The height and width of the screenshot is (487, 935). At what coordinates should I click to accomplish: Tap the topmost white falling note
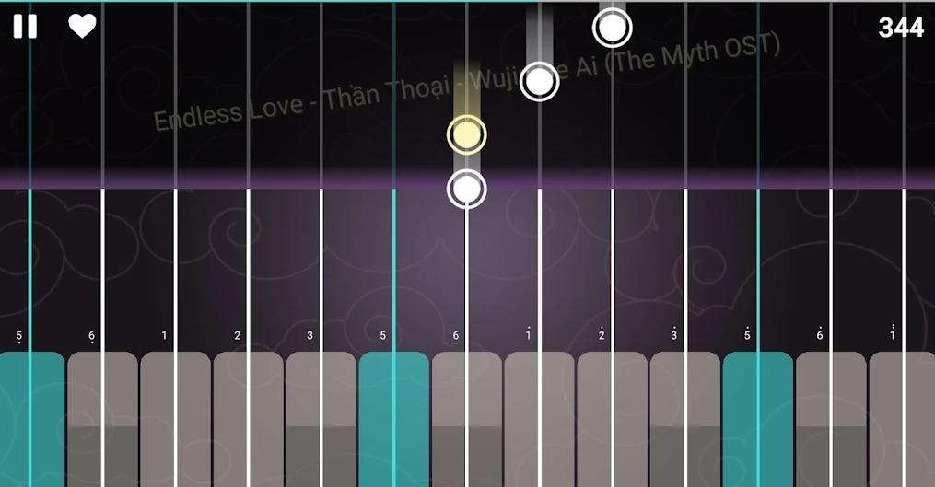[613, 28]
